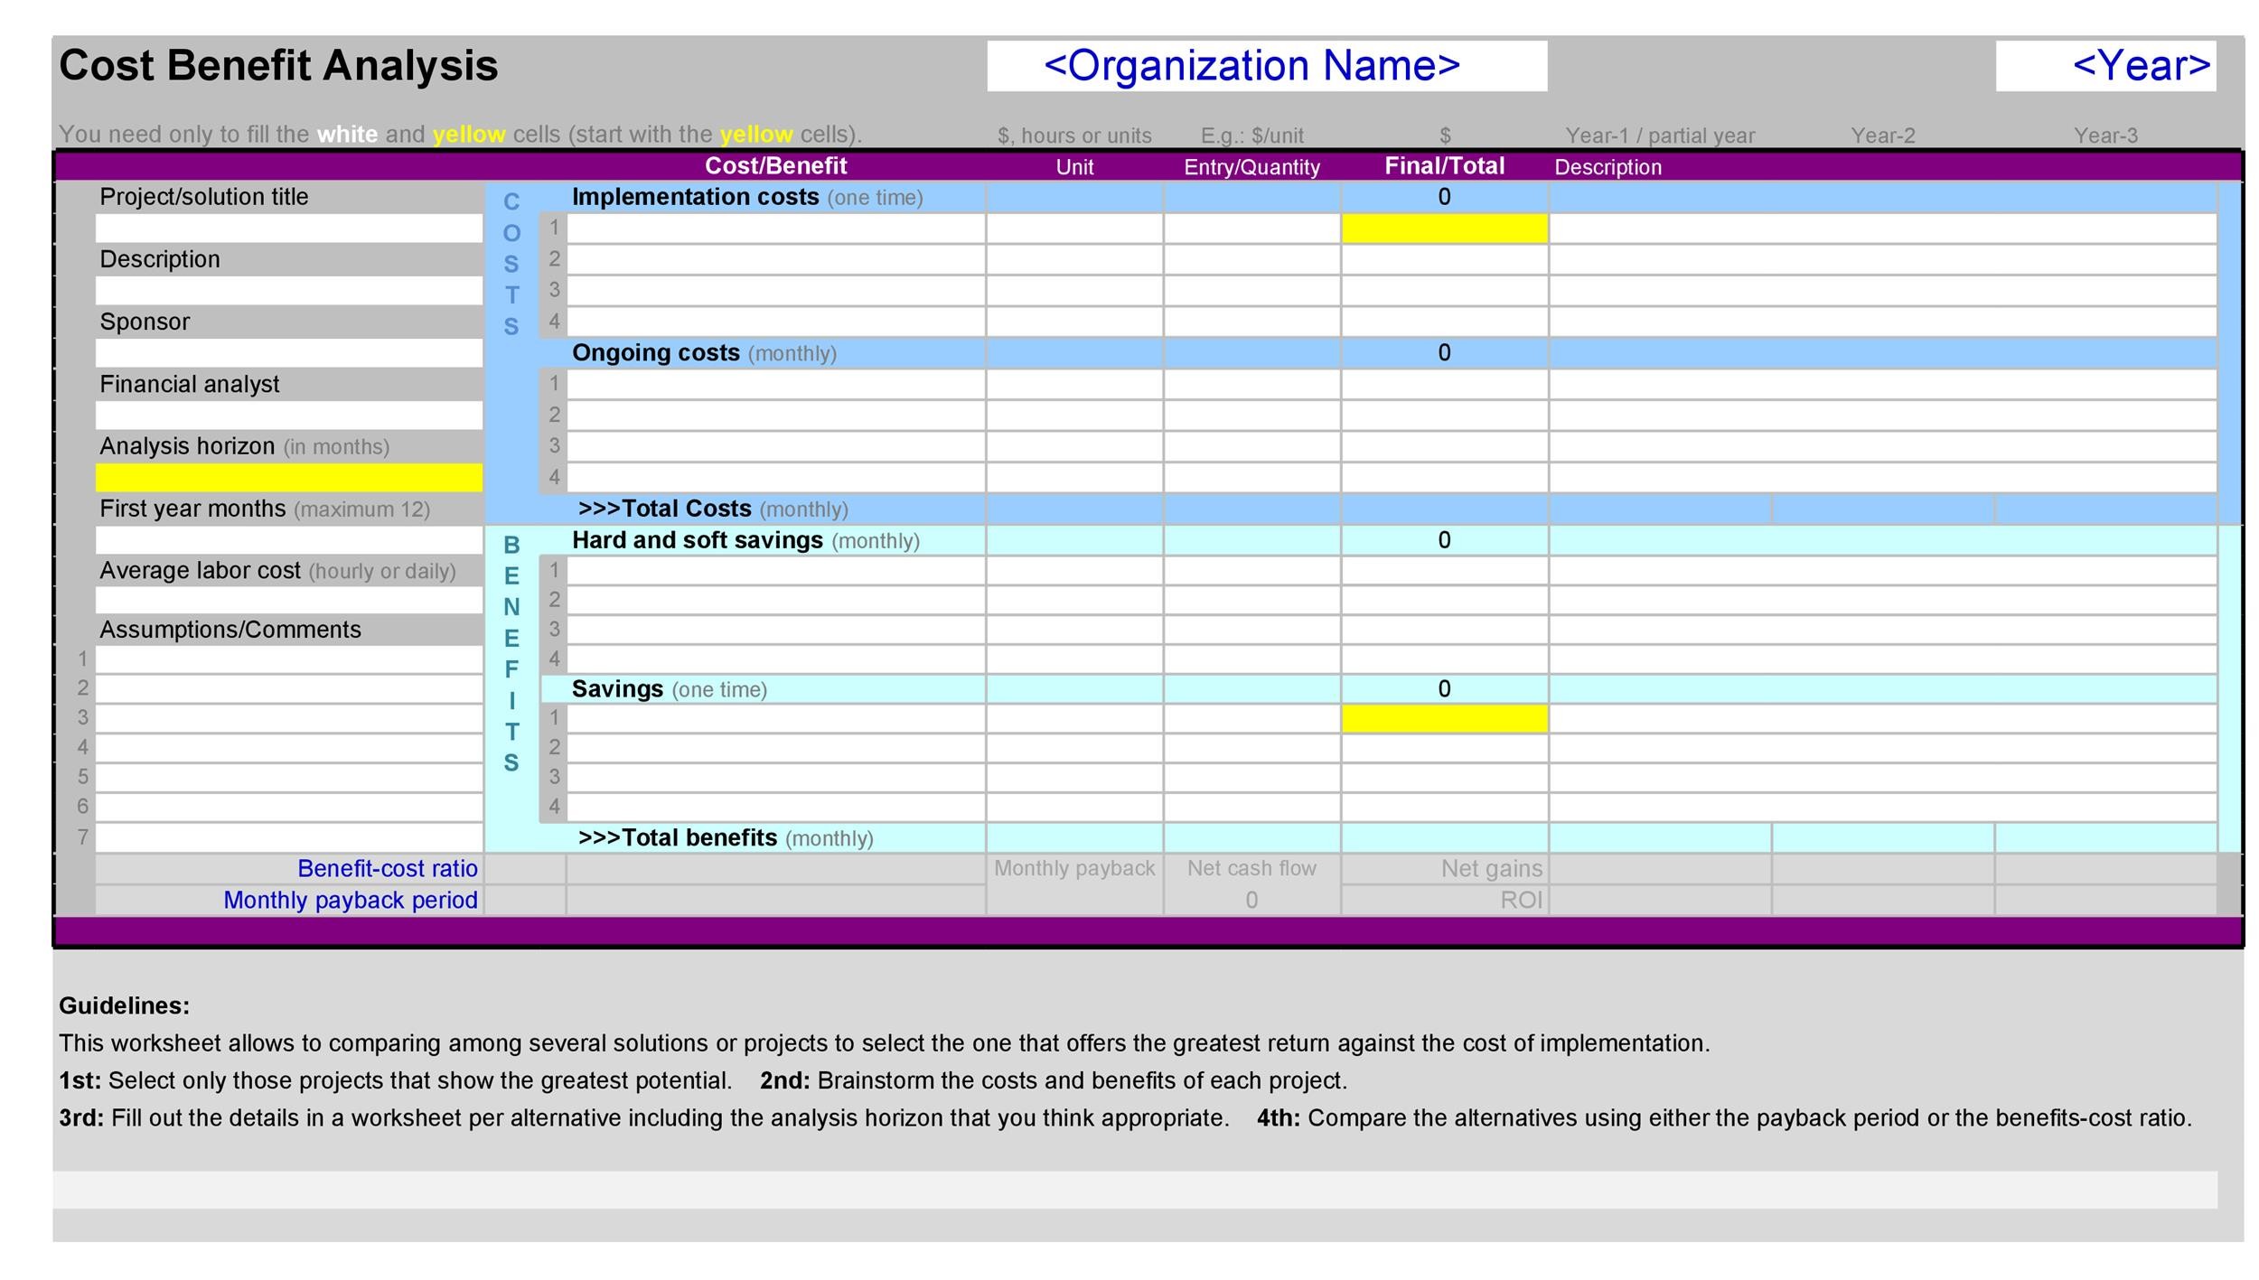Select Assumptions/Comments row 1 cell
This screenshot has height=1280, width=2259.
tap(287, 660)
